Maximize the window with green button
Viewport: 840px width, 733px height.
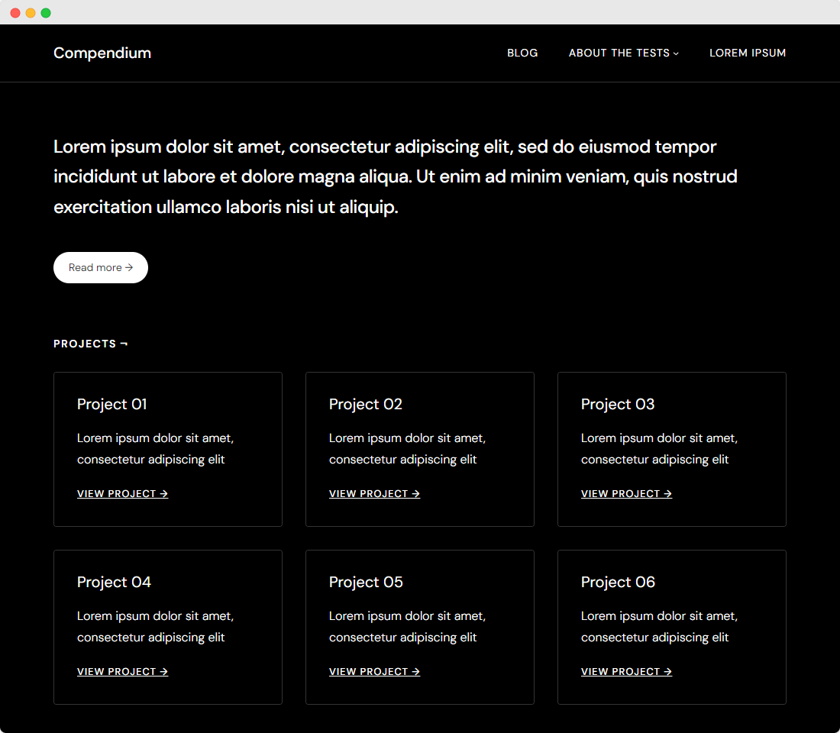(46, 13)
